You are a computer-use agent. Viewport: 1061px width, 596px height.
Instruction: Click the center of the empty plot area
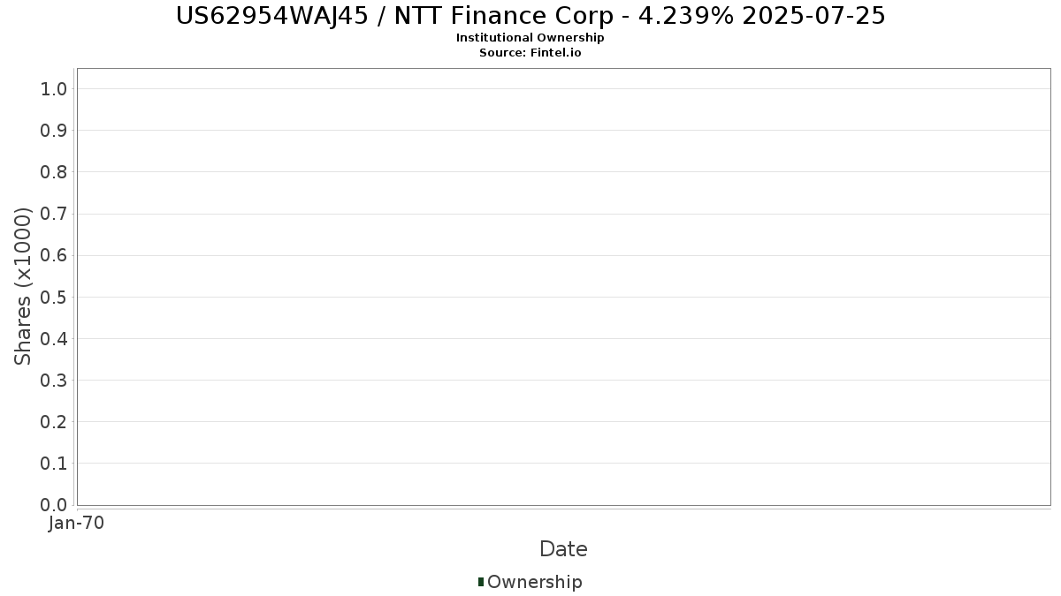coord(563,287)
